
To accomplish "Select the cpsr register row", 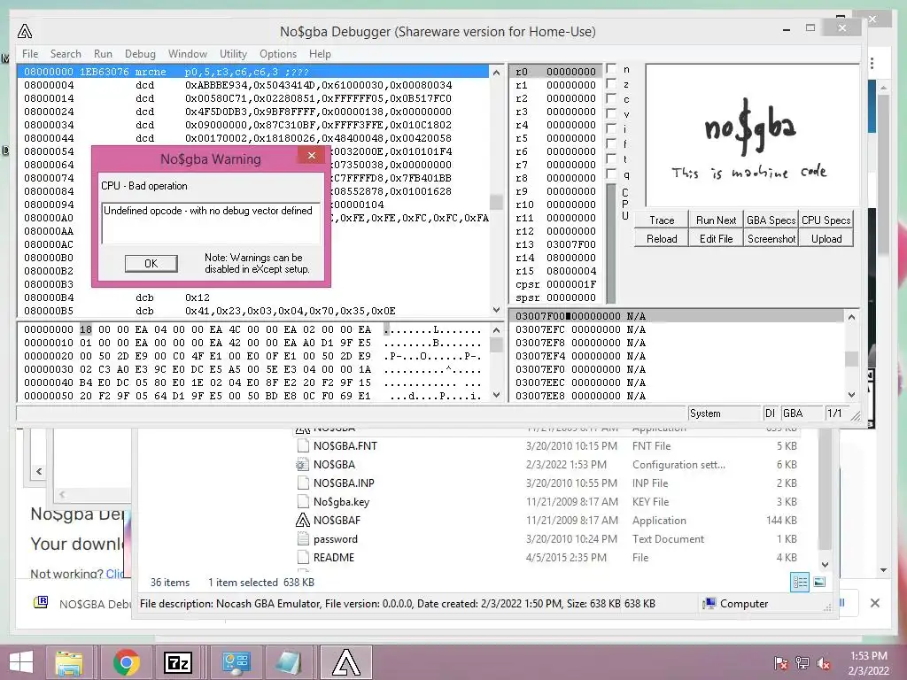I will pyautogui.click(x=555, y=284).
